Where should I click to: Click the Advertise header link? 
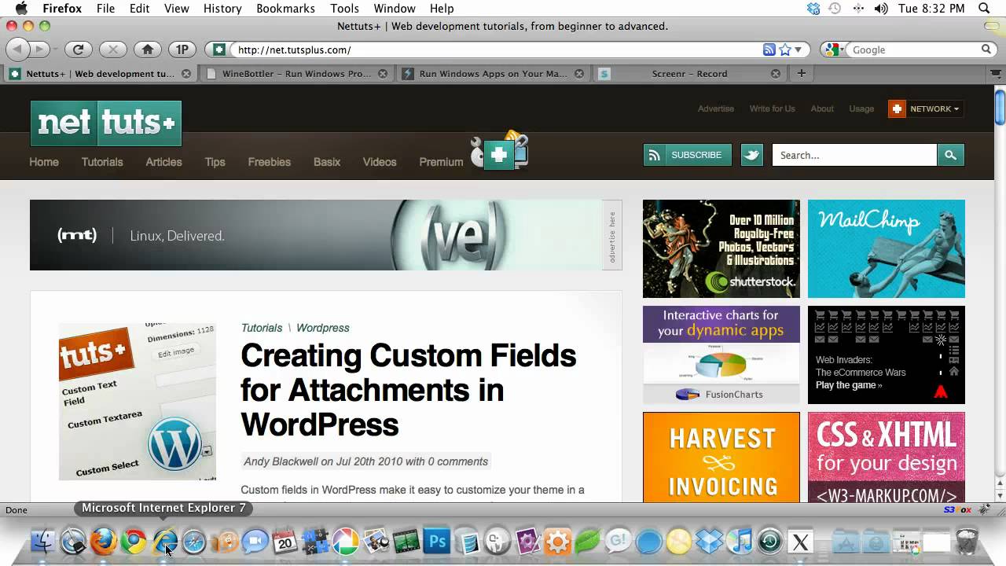tap(716, 108)
